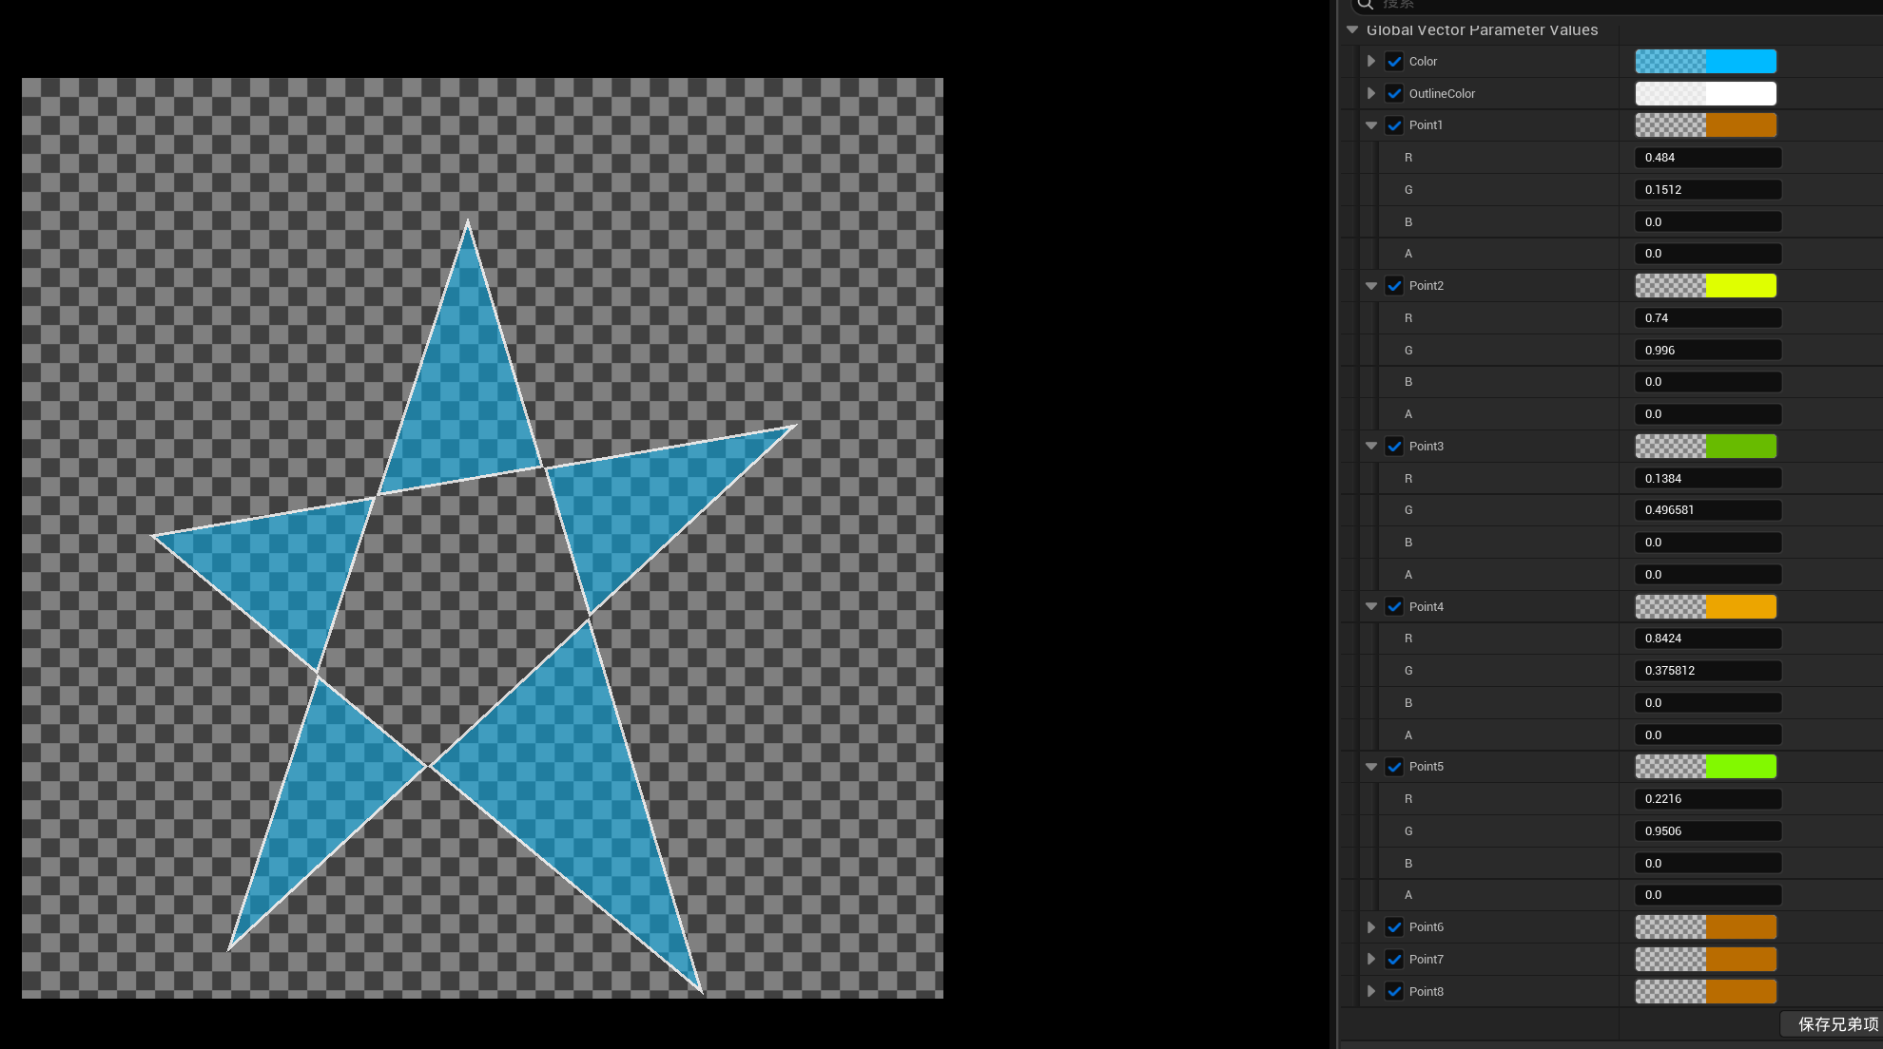The height and width of the screenshot is (1049, 1883).
Task: Disable the Point1 override checkbox
Action: tap(1394, 125)
